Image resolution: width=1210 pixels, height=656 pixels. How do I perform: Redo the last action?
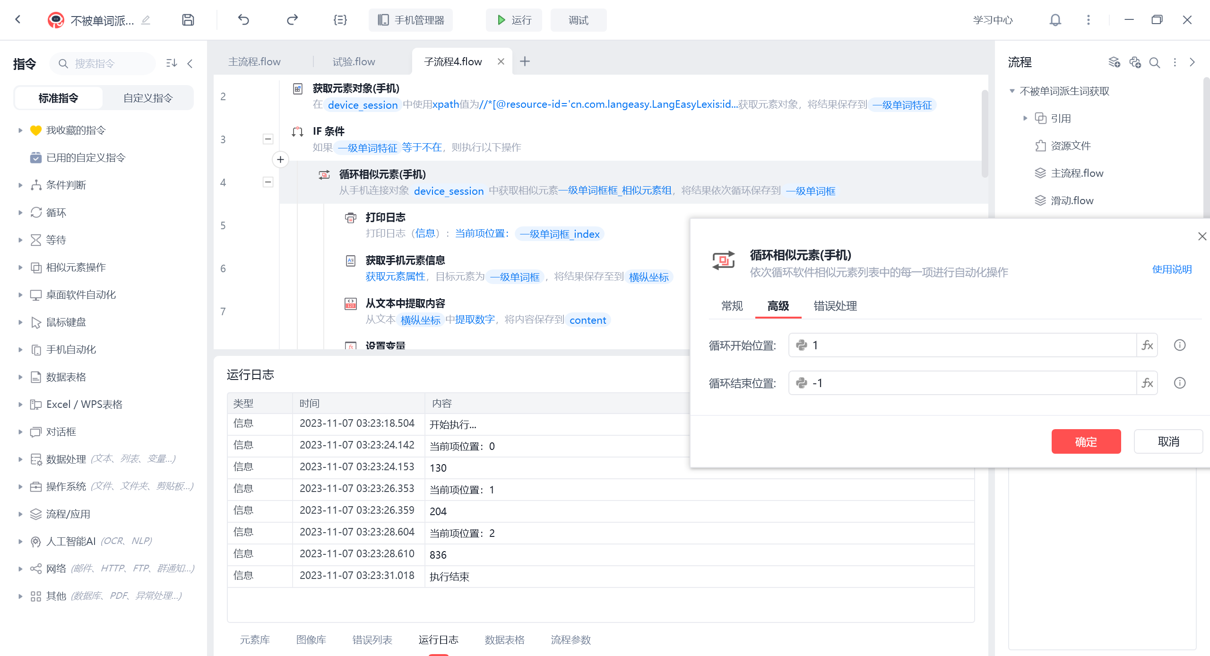click(292, 20)
